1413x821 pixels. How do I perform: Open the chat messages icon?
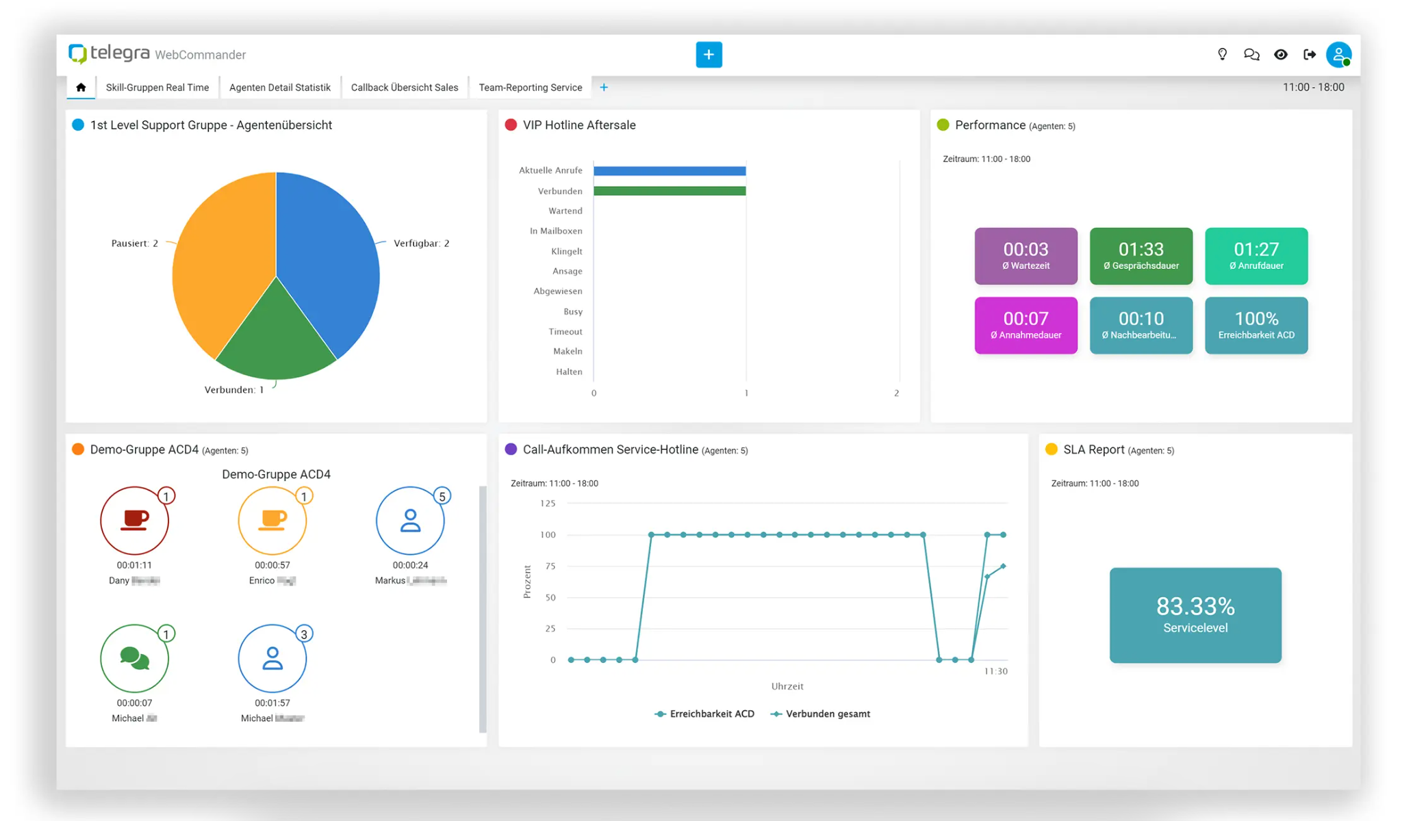pyautogui.click(x=1251, y=55)
